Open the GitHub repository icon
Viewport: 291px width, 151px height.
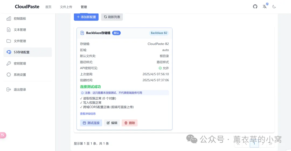pyautogui.click(x=255, y=7)
